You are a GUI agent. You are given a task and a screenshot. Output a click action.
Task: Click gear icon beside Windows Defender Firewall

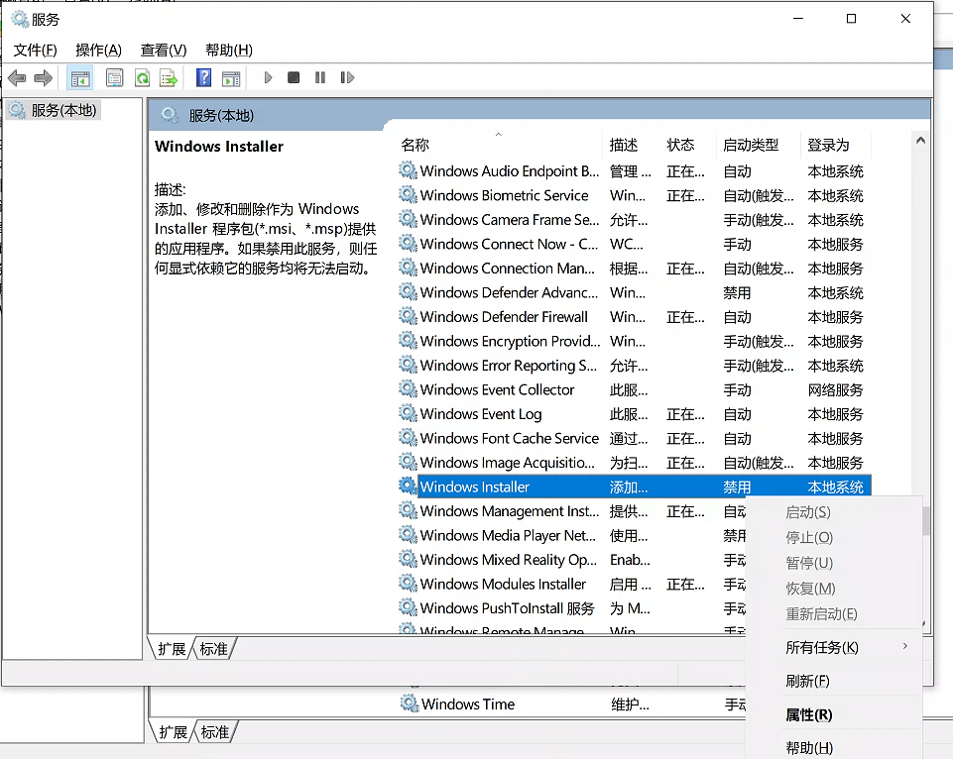tap(408, 316)
